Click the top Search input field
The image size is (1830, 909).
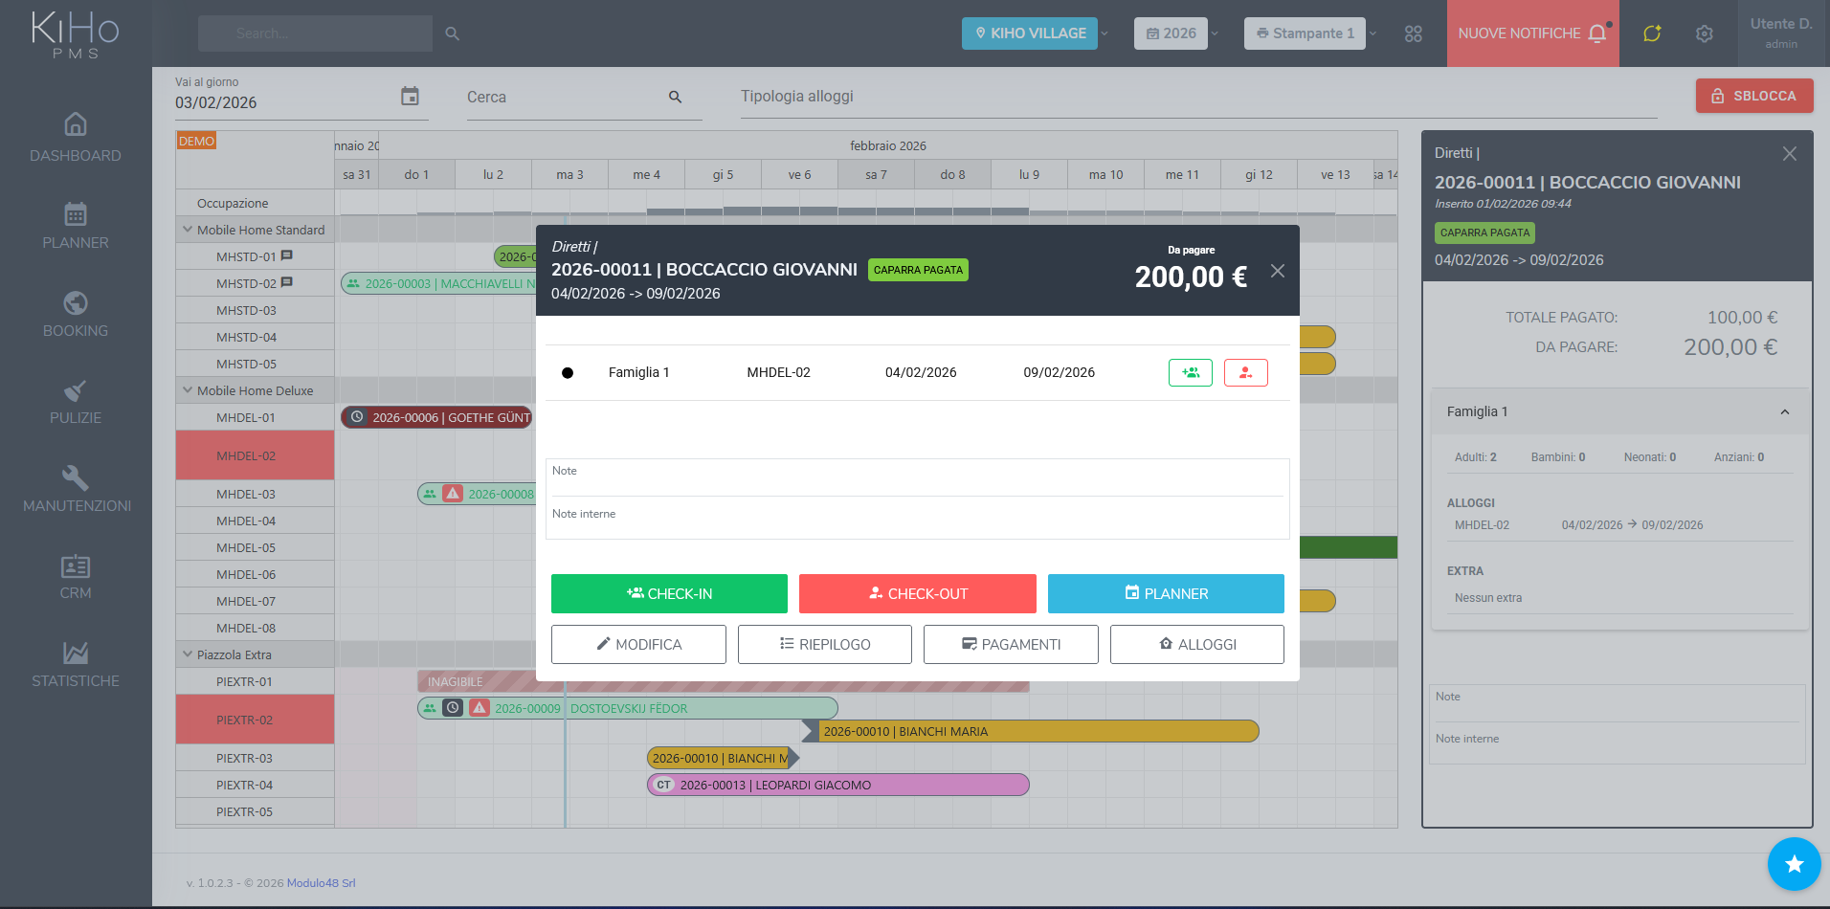(315, 33)
